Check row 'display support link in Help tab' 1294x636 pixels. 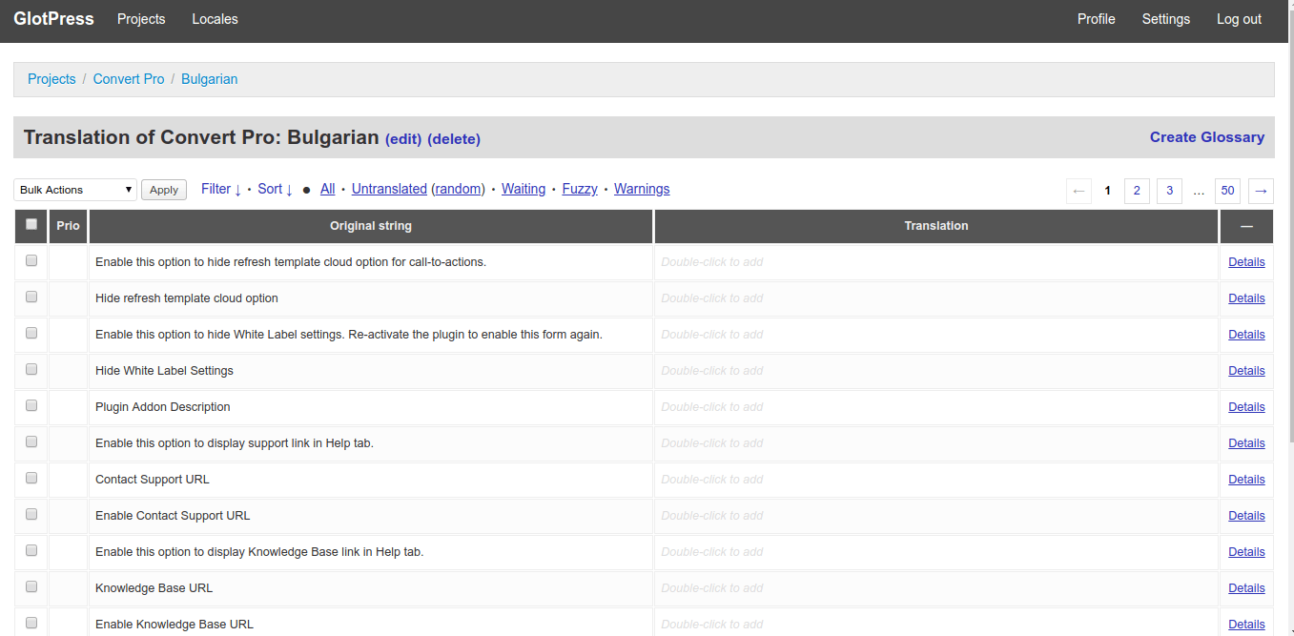coord(31,441)
